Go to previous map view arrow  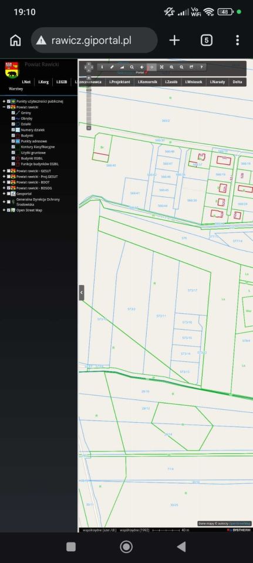(x=142, y=67)
